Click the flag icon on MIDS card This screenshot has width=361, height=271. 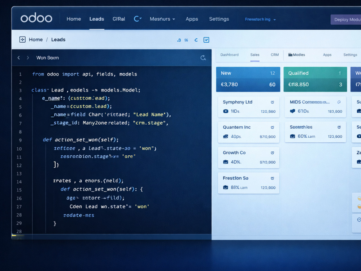[292, 111]
